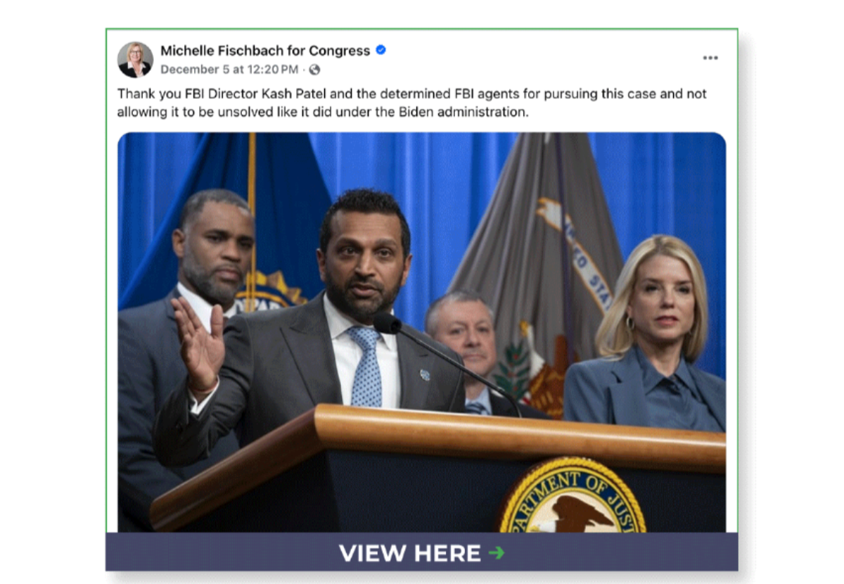Open the three-dot post options menu
844x584 pixels.
coord(710,58)
